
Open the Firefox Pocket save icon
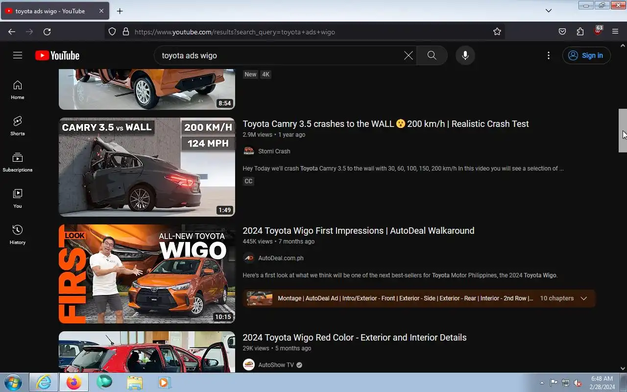click(x=562, y=31)
